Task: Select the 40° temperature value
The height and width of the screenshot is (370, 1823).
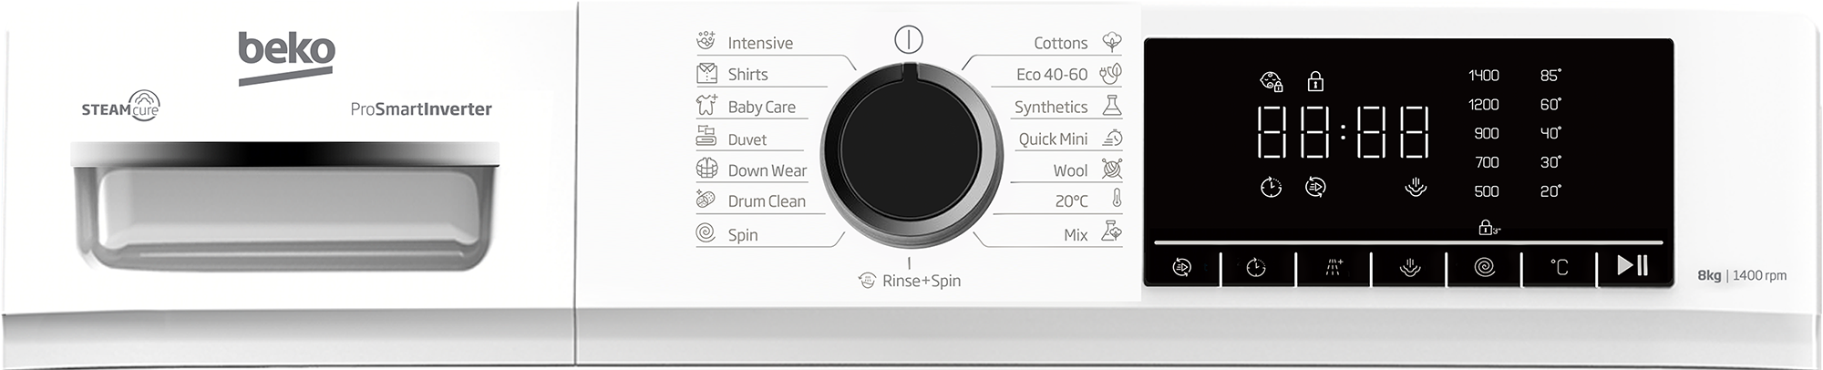Action: 1550,133
